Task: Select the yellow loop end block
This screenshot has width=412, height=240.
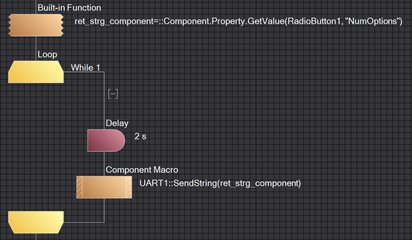Action: point(36,222)
